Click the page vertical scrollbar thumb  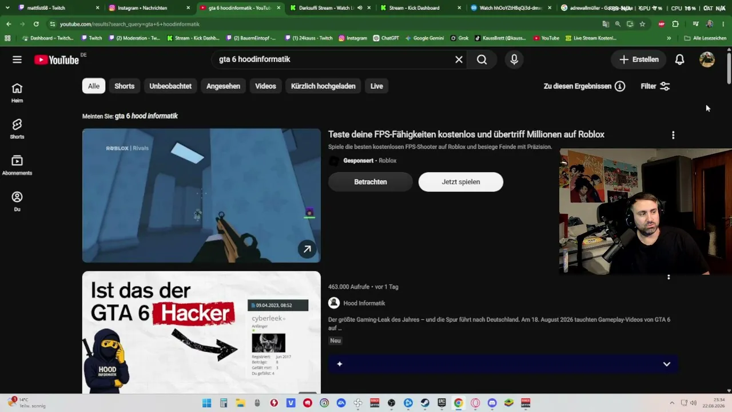pyautogui.click(x=729, y=70)
